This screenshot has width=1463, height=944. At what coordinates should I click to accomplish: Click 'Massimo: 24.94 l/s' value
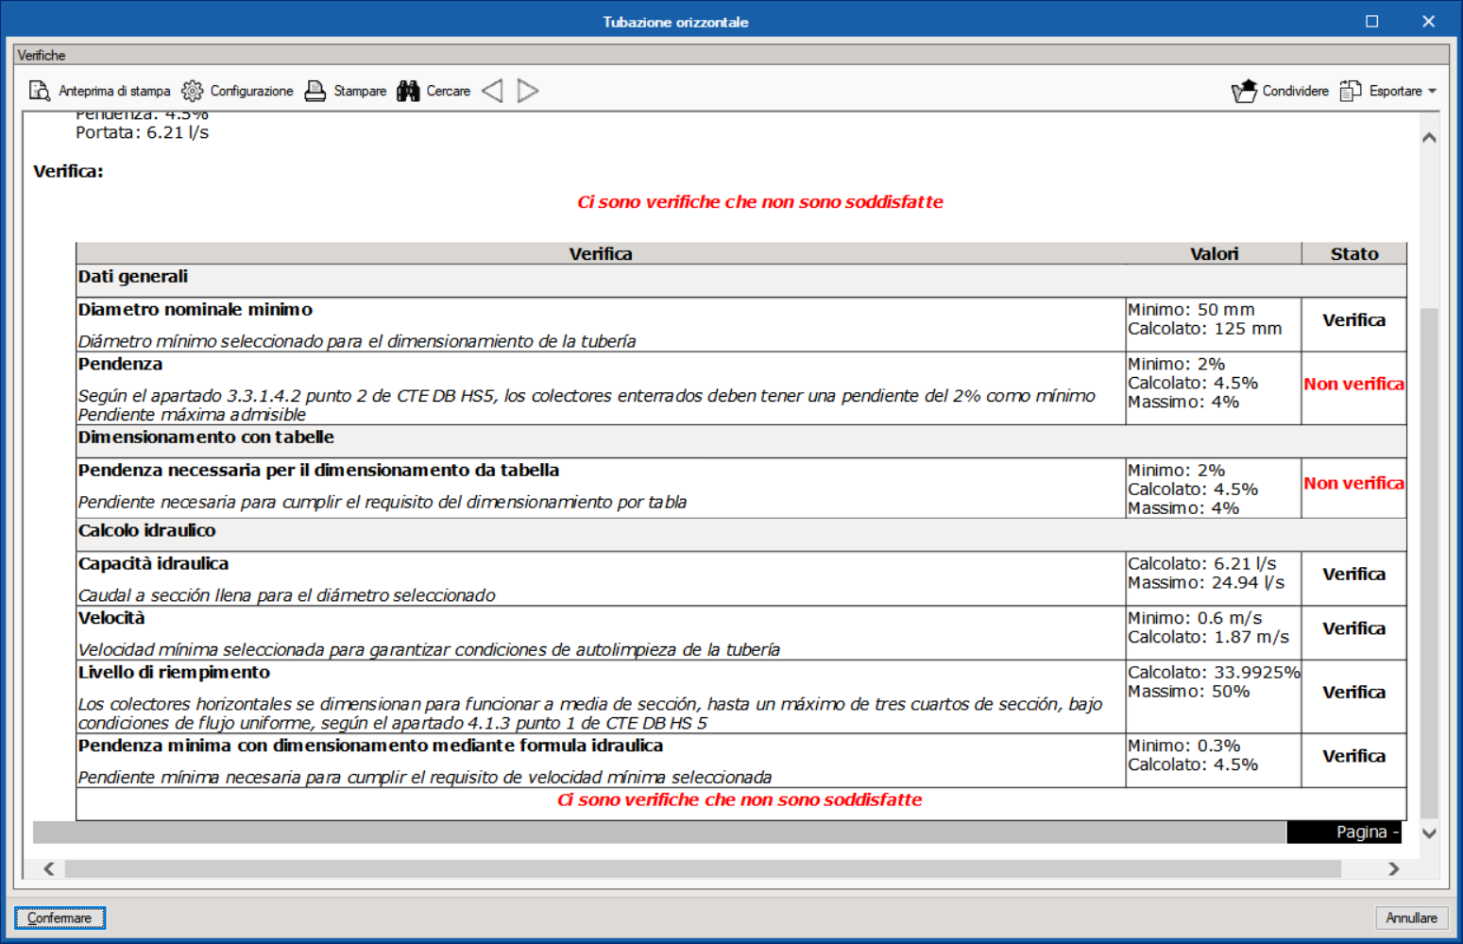click(1206, 582)
